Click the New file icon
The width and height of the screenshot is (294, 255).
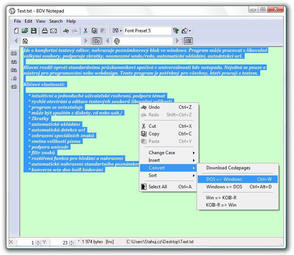point(16,31)
